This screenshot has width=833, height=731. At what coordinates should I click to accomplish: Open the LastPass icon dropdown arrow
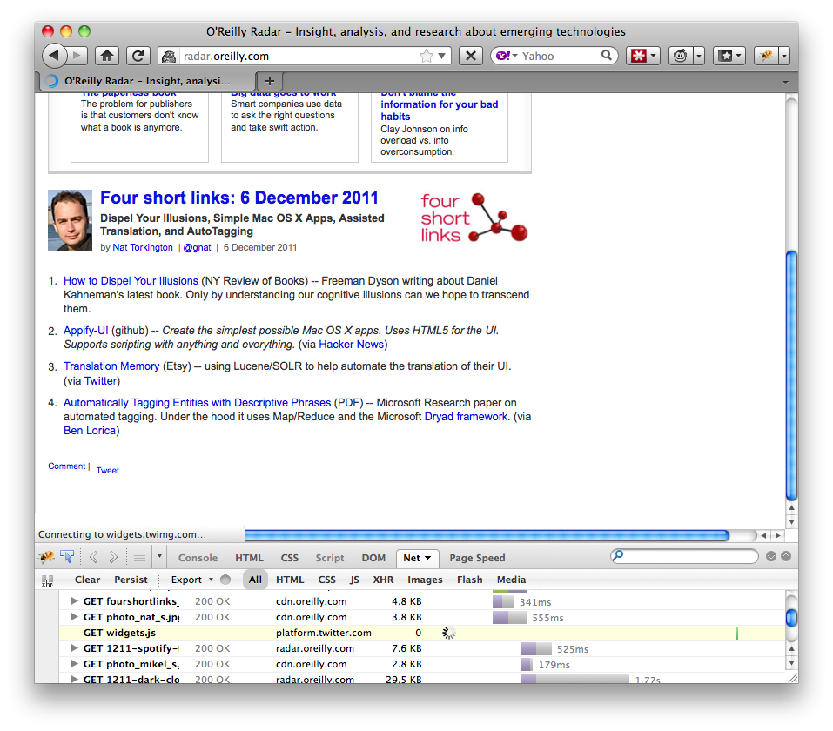654,55
